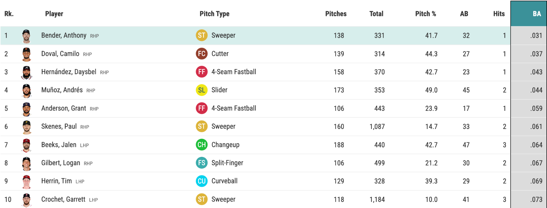Sort by Pitch % column header
This screenshot has height=208, width=547.
pos(425,14)
